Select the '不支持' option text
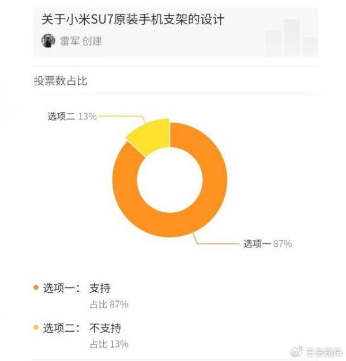This screenshot has width=346, height=361. point(106,328)
